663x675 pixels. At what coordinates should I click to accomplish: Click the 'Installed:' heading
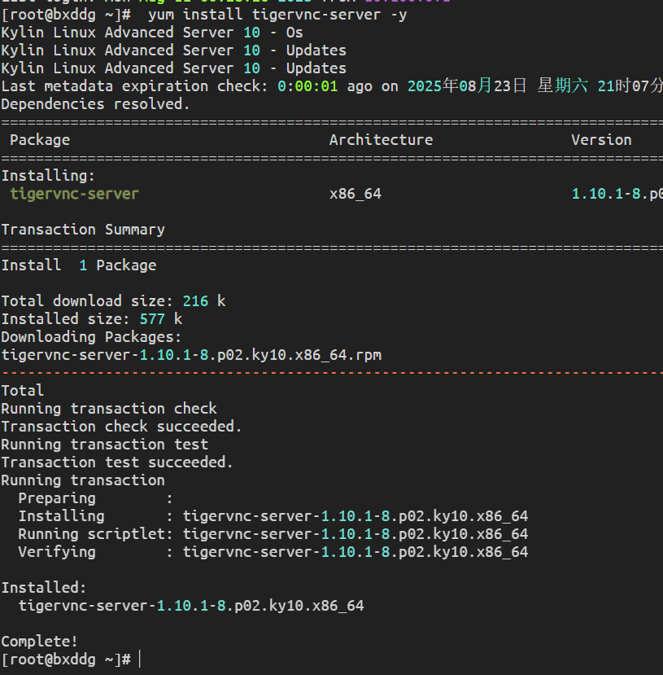coord(44,589)
